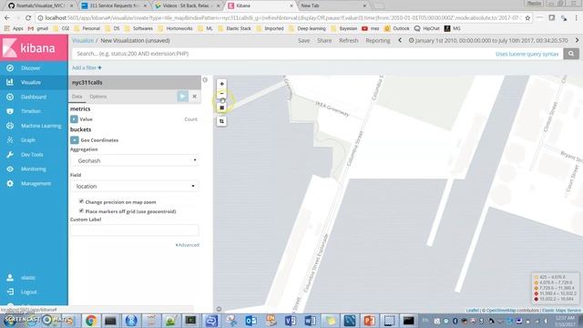Open the Field location dropdown
583x328 pixels.
pos(135,186)
